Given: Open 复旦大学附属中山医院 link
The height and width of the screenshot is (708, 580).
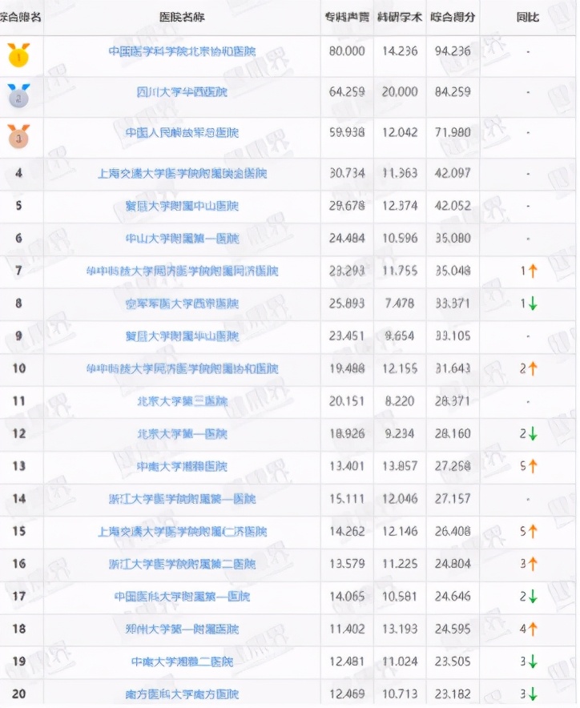Looking at the screenshot, I should click(182, 206).
